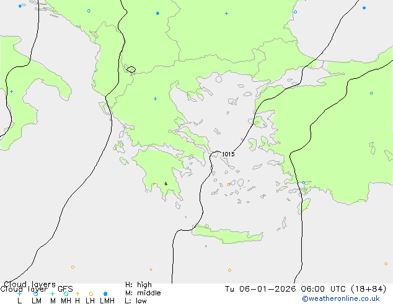Select the 'H: high' legend text
393x304 pixels.
pyautogui.click(x=138, y=285)
